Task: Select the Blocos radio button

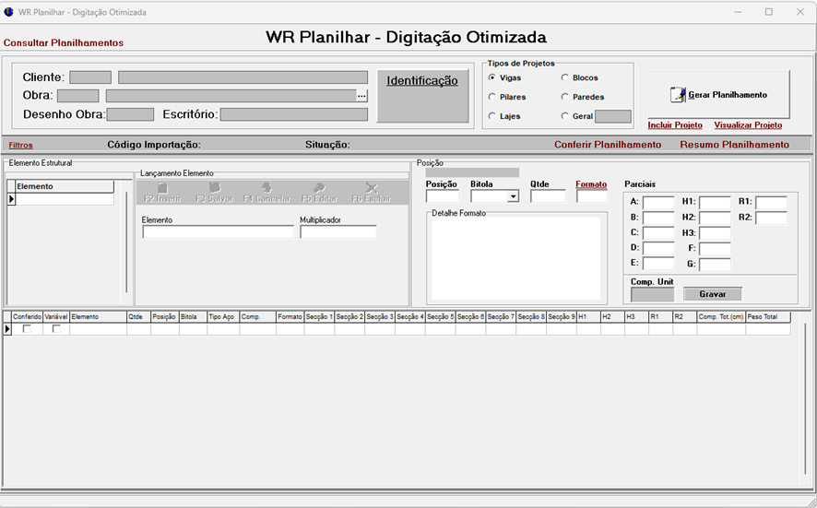Action: [x=565, y=78]
